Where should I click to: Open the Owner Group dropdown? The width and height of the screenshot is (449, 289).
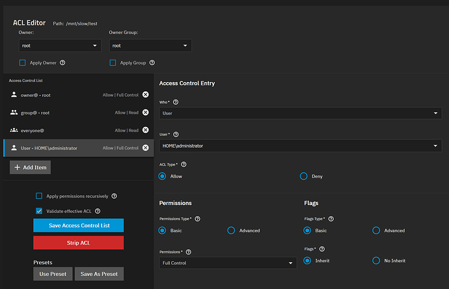[x=150, y=46]
